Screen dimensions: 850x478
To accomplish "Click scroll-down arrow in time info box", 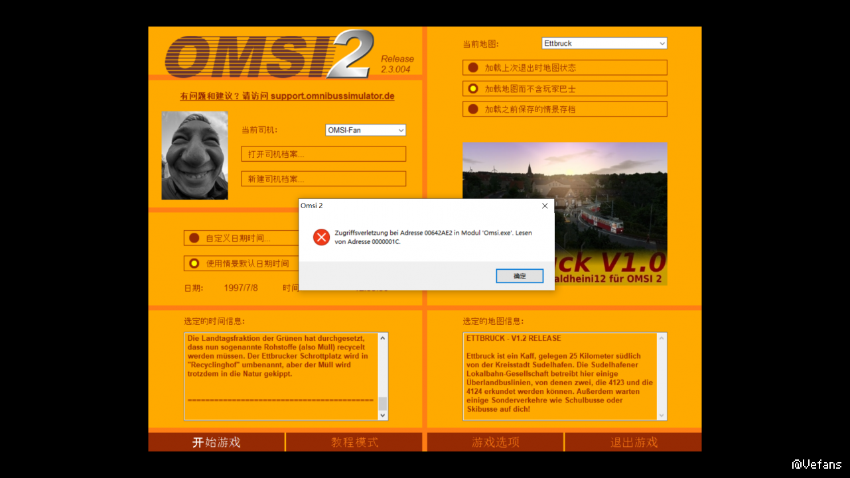I will coord(382,415).
